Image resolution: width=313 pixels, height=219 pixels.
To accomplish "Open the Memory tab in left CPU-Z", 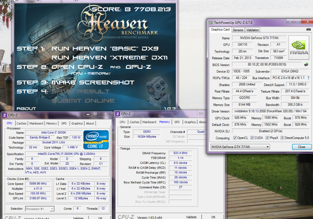I will (52, 124).
